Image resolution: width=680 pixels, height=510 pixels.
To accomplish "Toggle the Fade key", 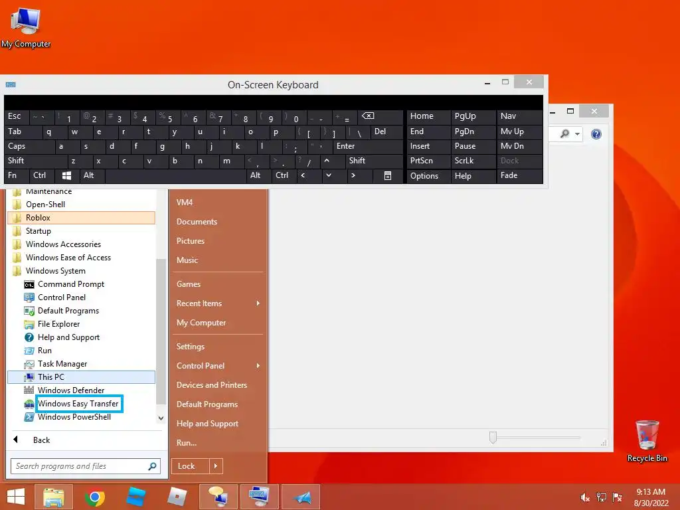I will click(519, 175).
